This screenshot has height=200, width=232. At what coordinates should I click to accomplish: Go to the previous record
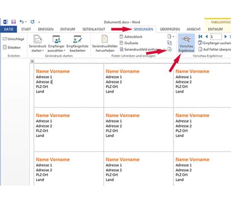click(207, 37)
